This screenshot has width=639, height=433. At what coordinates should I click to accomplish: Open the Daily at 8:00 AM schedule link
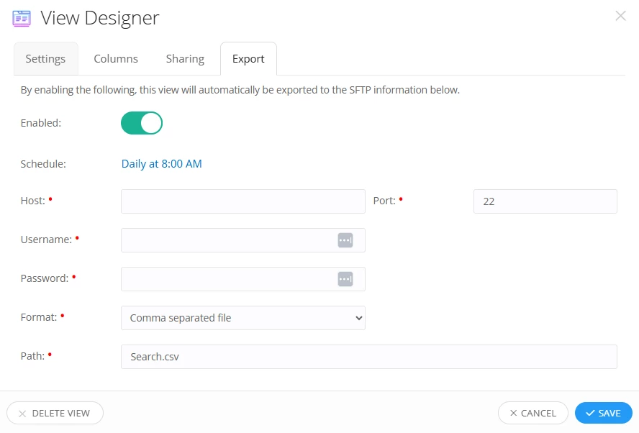click(x=161, y=164)
